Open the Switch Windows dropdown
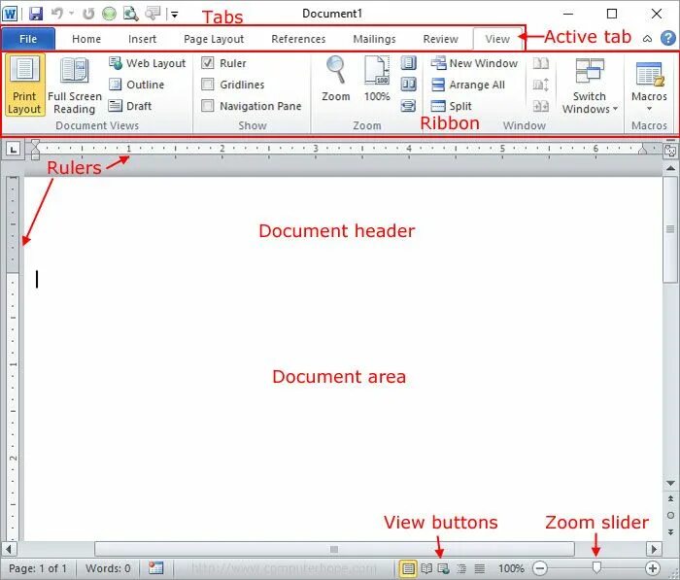680x580 pixels. coord(590,85)
